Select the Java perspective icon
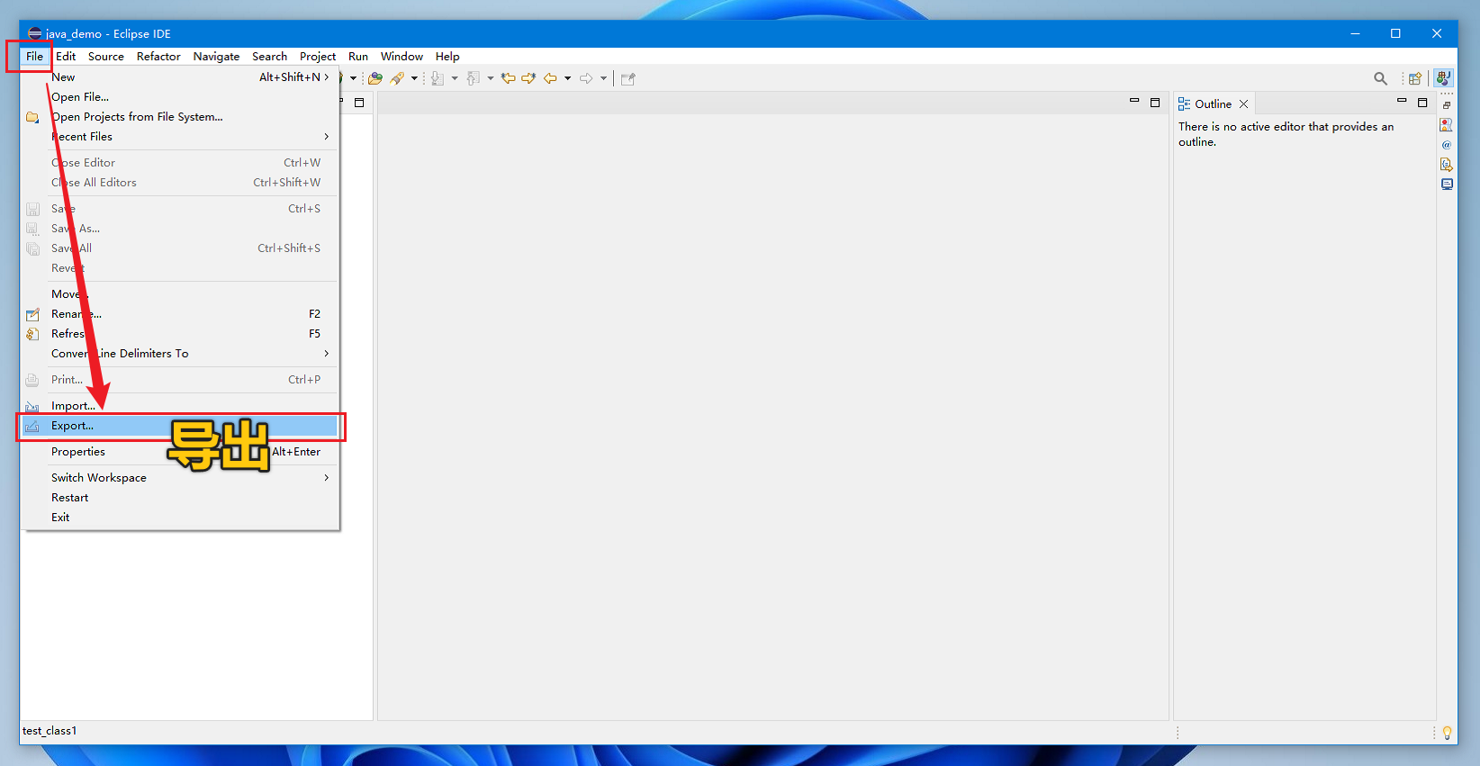Image resolution: width=1480 pixels, height=766 pixels. point(1444,78)
